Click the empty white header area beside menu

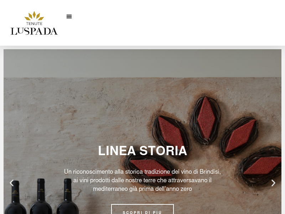click(178, 23)
